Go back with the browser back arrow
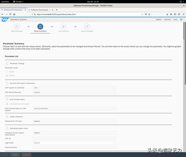Image resolution: width=186 pixels, height=157 pixels. (x=2, y=14)
